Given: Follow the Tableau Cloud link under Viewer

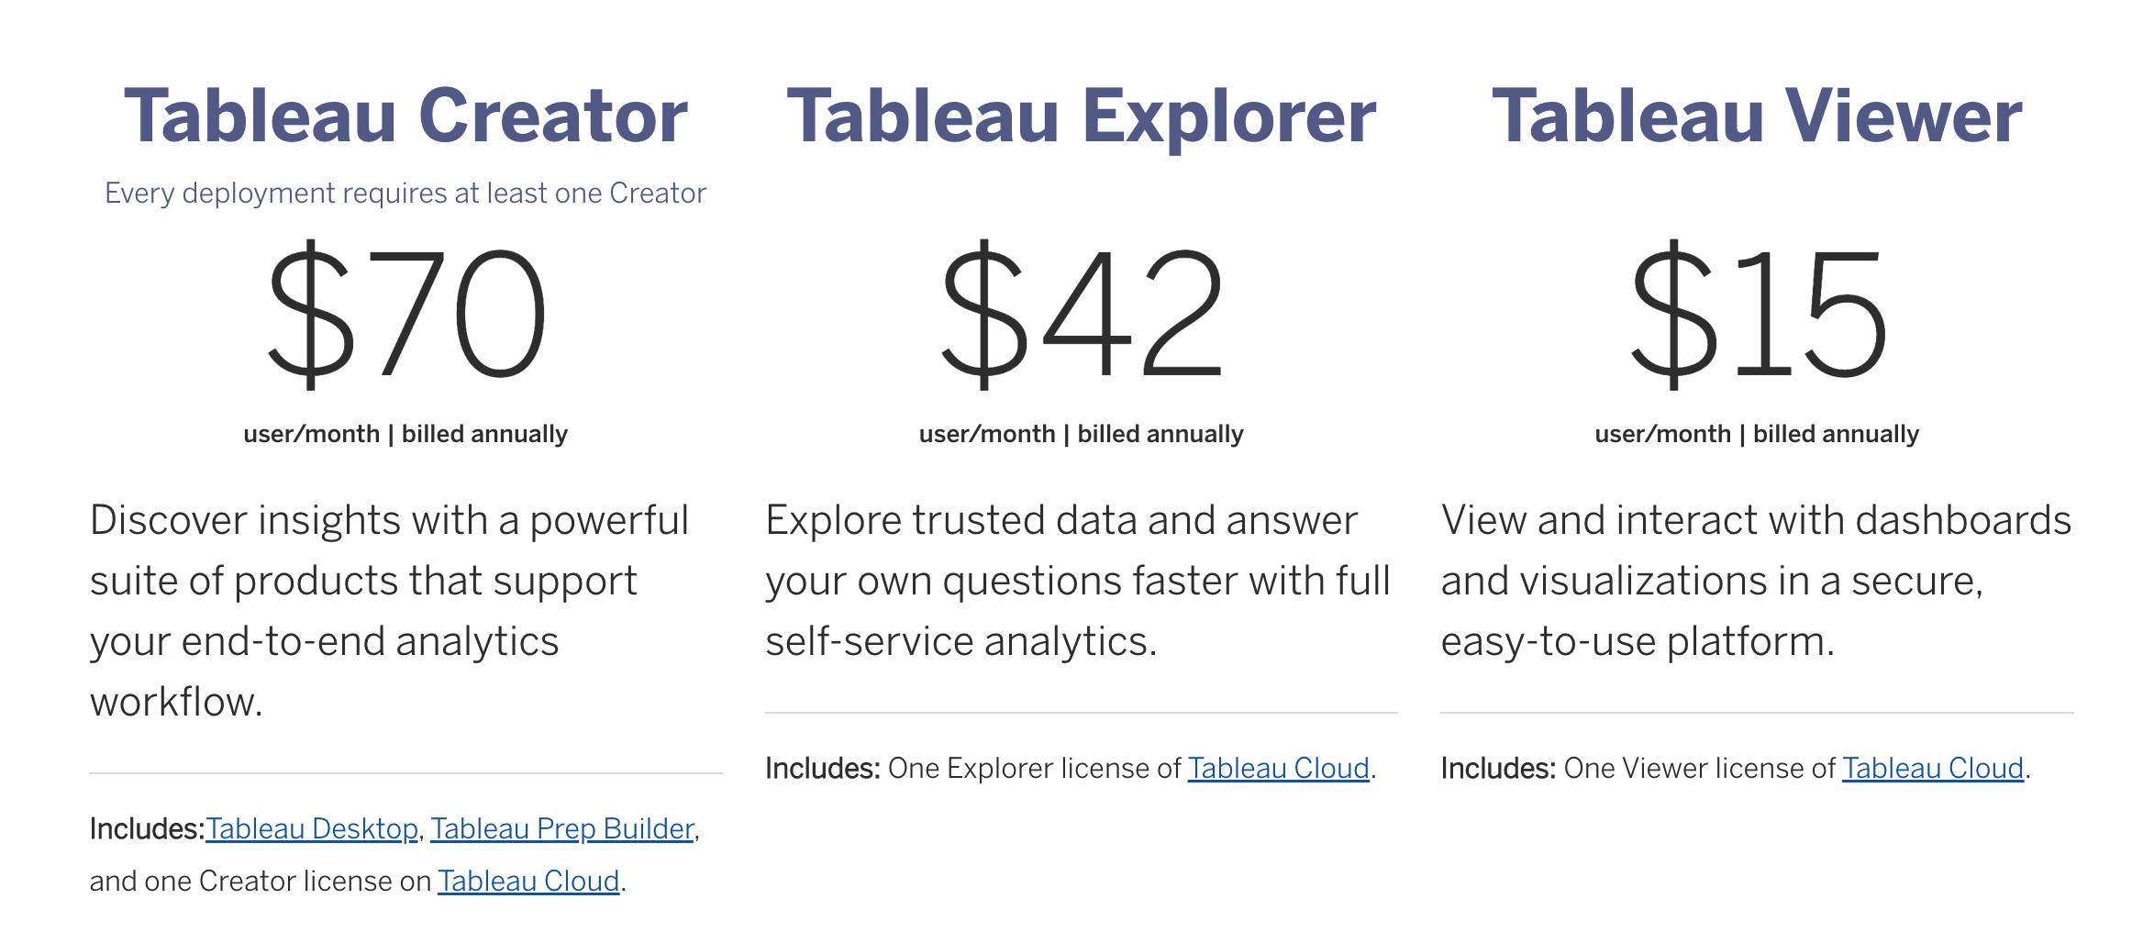Looking at the screenshot, I should tap(1933, 768).
